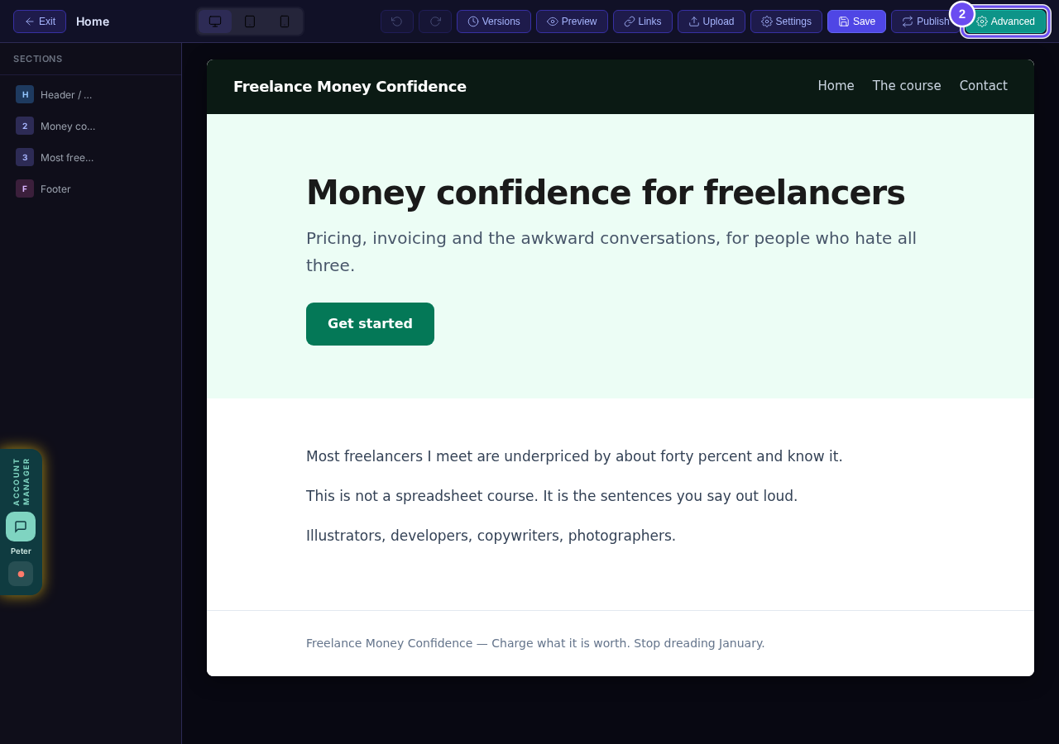The image size is (1059, 744).
Task: Select the Header section badge H
Action: [25, 94]
